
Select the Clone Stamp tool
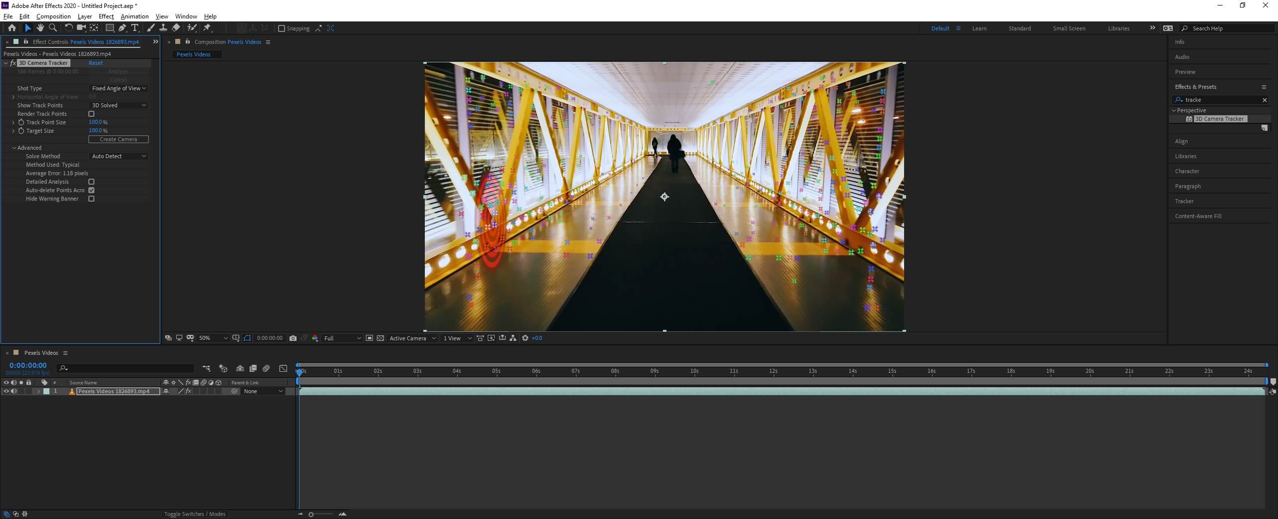coord(163,28)
